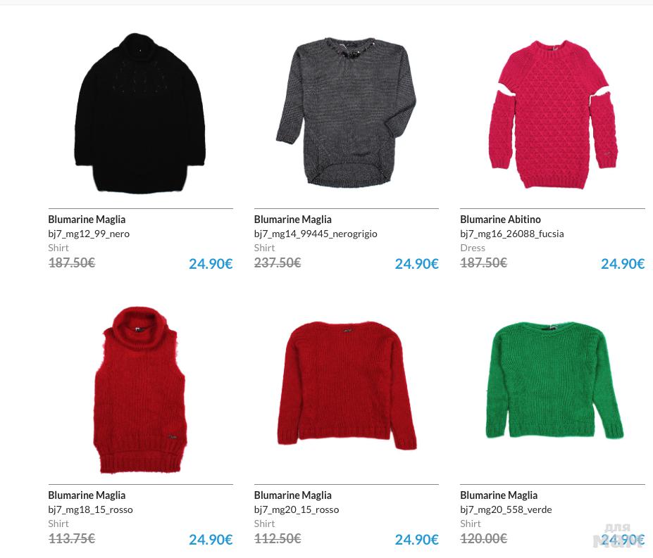Click Blumarine Maglia title above bj7_mg18_15_rosso
Viewport: 653px width, 558px height.
click(x=87, y=495)
